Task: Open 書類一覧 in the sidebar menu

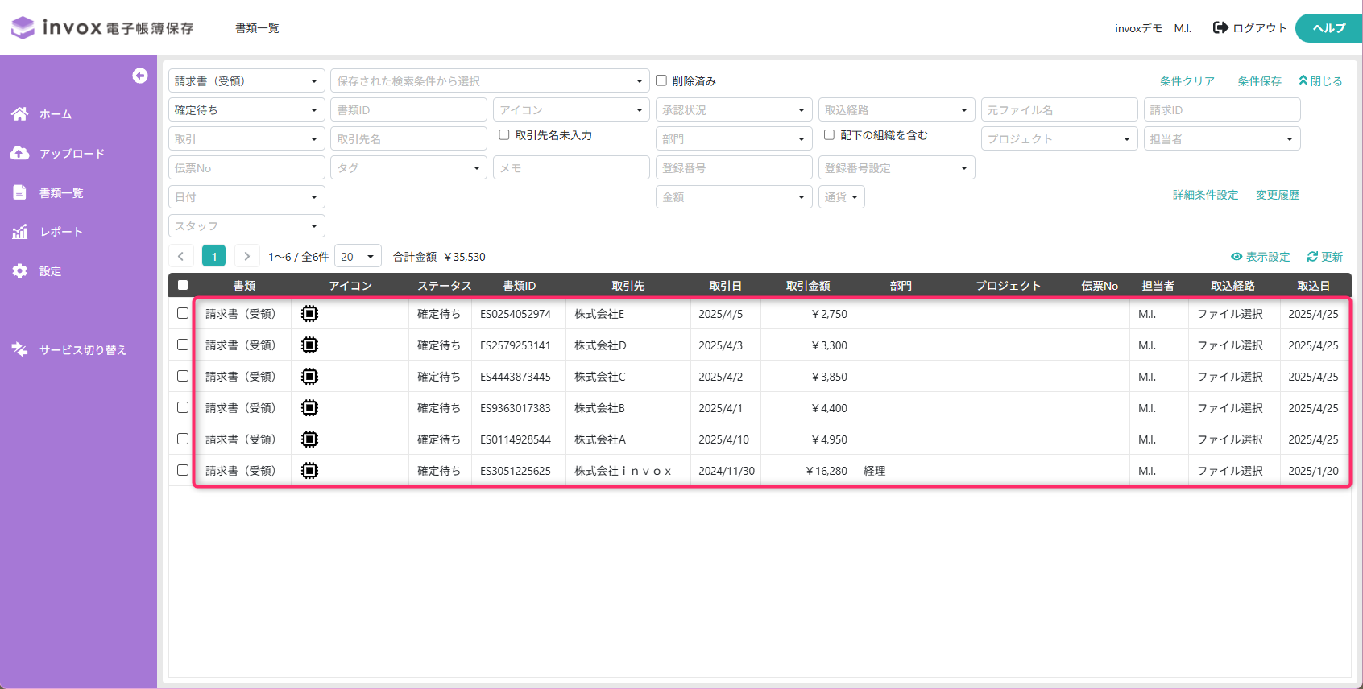Action: 61,193
